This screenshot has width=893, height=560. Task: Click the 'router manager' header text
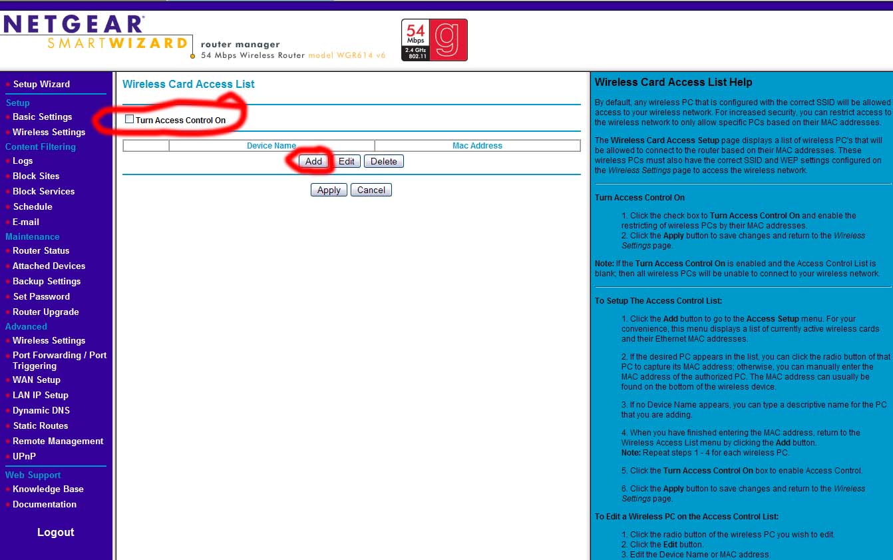240,45
